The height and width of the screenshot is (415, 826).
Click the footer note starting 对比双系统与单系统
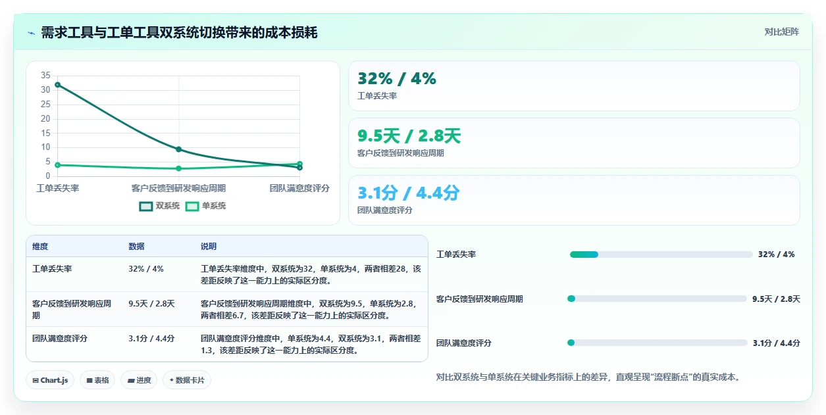[588, 378]
